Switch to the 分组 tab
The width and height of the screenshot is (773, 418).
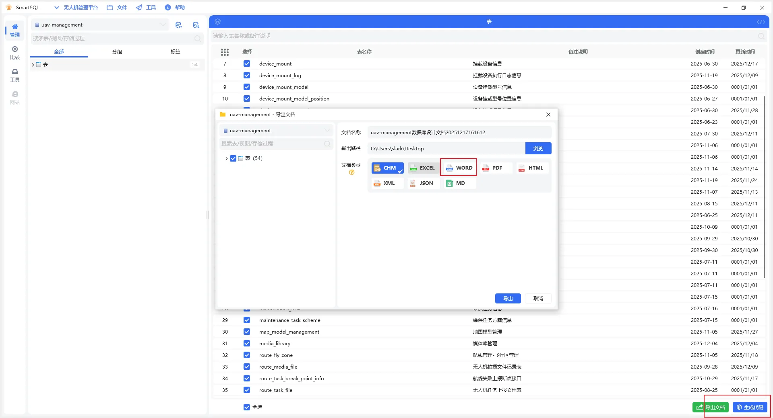[x=117, y=51]
